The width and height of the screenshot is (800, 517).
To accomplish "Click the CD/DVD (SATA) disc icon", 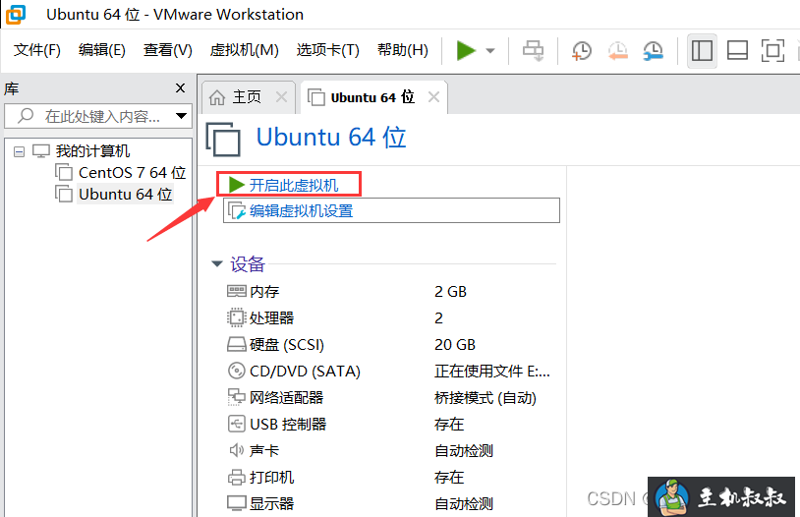I will (236, 371).
